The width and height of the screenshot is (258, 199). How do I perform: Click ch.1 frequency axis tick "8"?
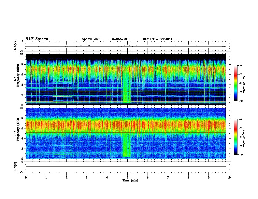point(22,64)
